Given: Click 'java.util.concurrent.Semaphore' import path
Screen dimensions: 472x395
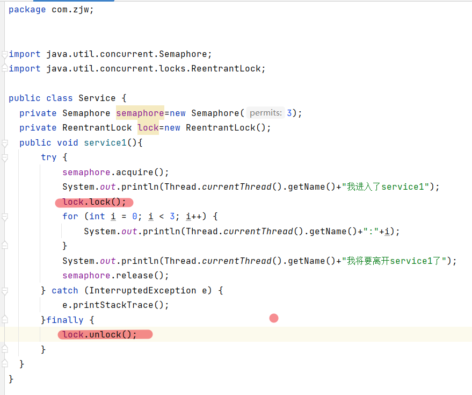Looking at the screenshot, I should [x=126, y=54].
